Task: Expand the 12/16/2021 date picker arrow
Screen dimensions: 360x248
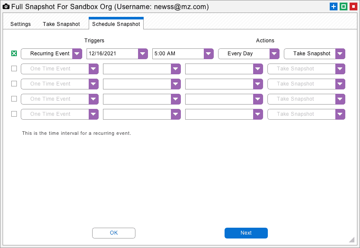Action: click(143, 54)
